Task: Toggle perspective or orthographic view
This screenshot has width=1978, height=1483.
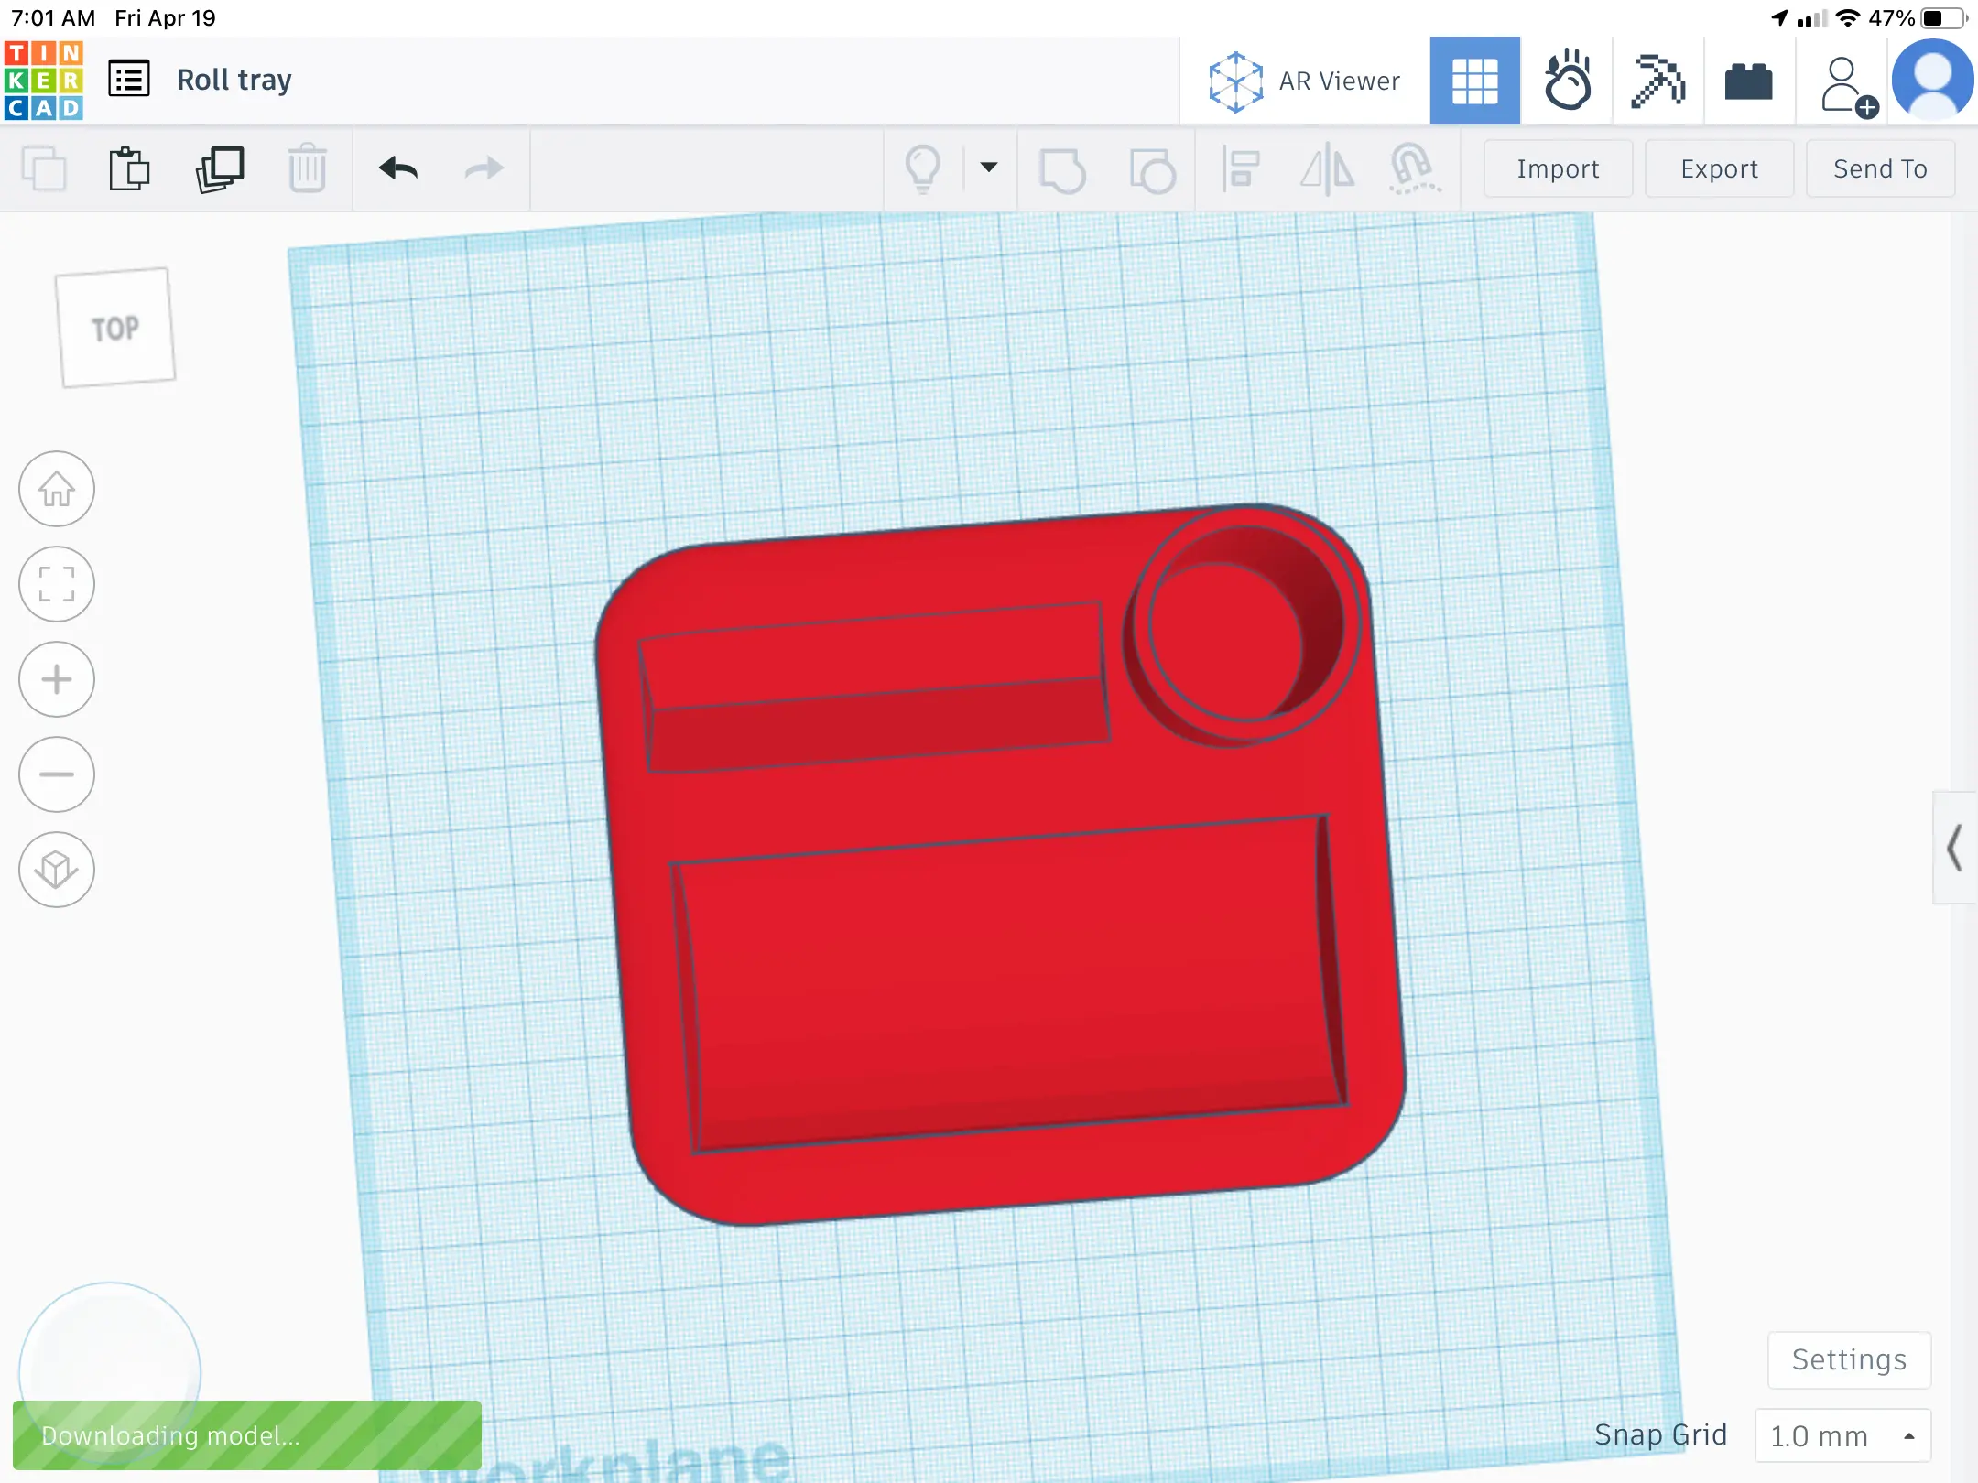Action: [57, 870]
